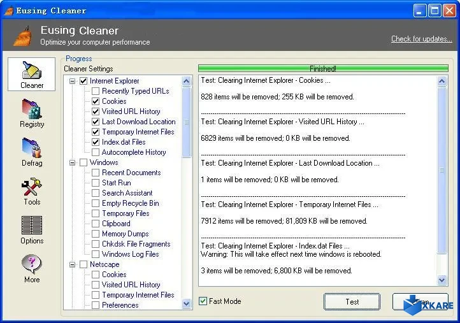Maximize the Eusing Cleaner window

[435, 11]
